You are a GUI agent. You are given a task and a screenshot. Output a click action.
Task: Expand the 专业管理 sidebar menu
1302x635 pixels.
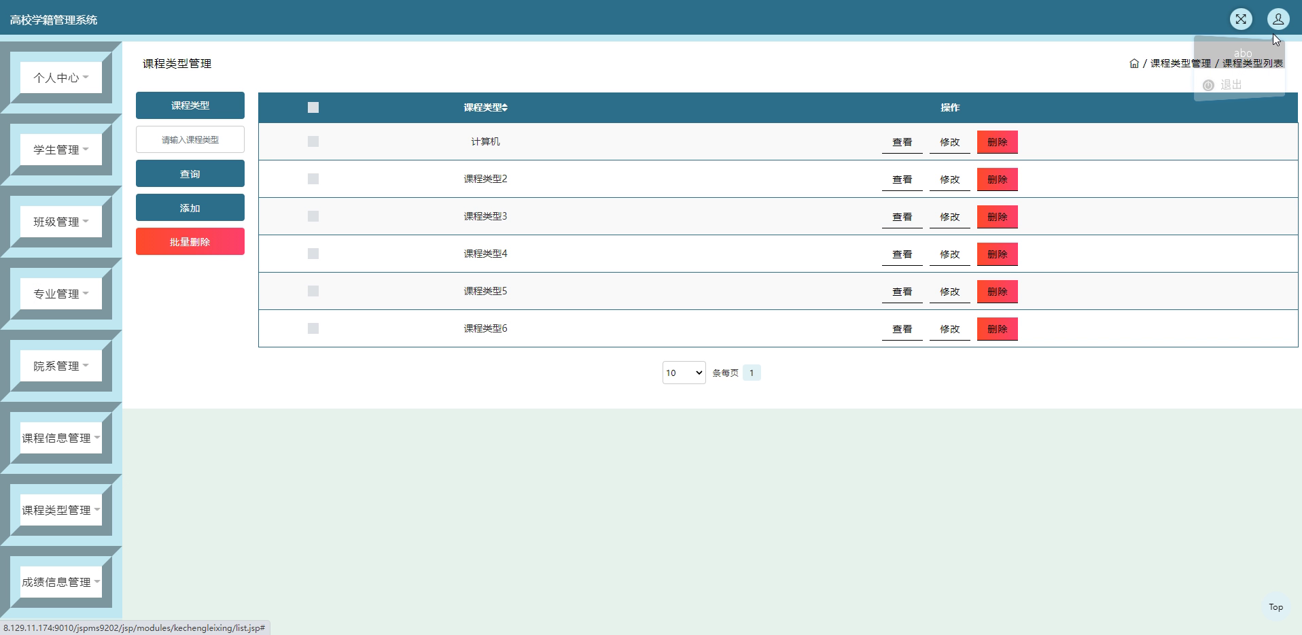[x=61, y=294]
